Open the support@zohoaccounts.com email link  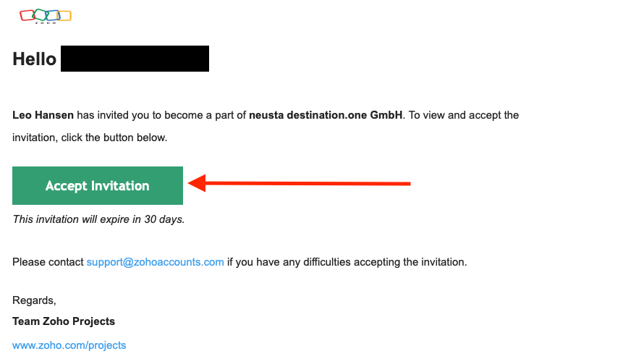coord(155,262)
